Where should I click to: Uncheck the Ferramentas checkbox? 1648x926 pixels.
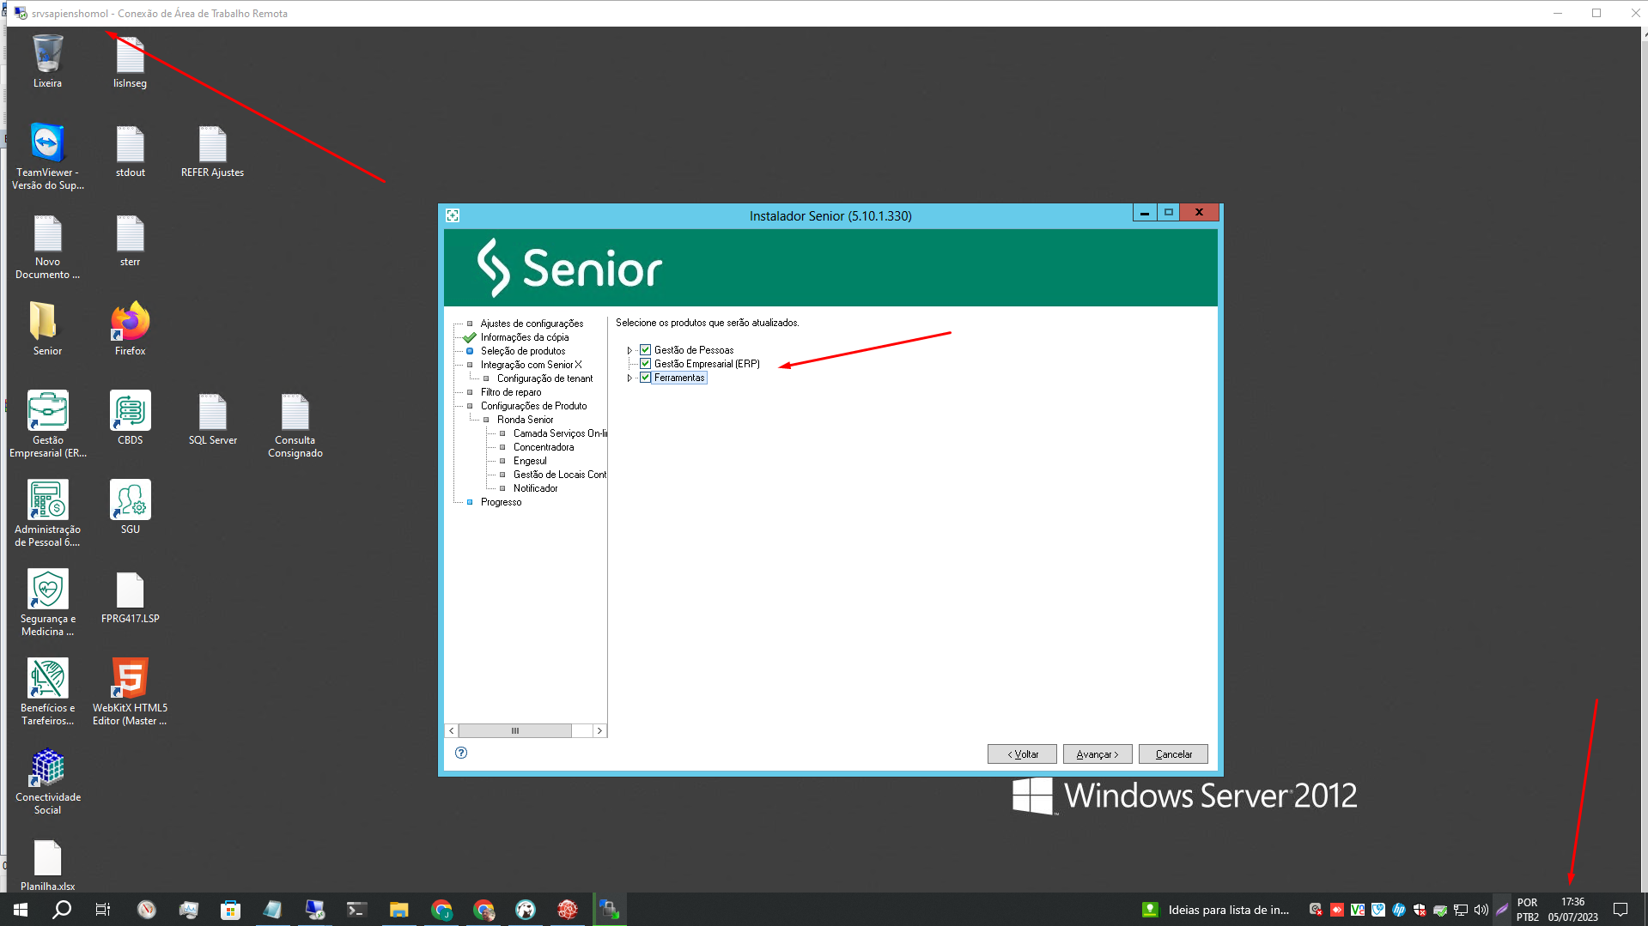tap(645, 378)
